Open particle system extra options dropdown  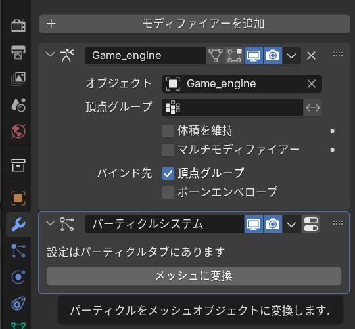point(291,225)
